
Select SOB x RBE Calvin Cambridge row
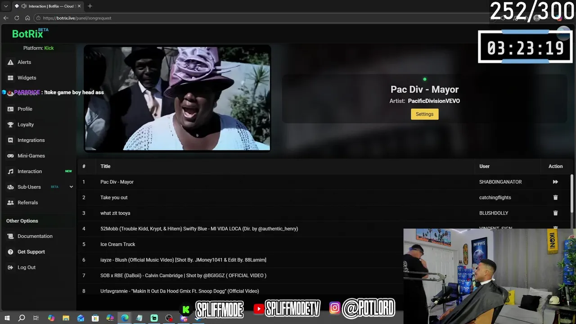click(183, 275)
